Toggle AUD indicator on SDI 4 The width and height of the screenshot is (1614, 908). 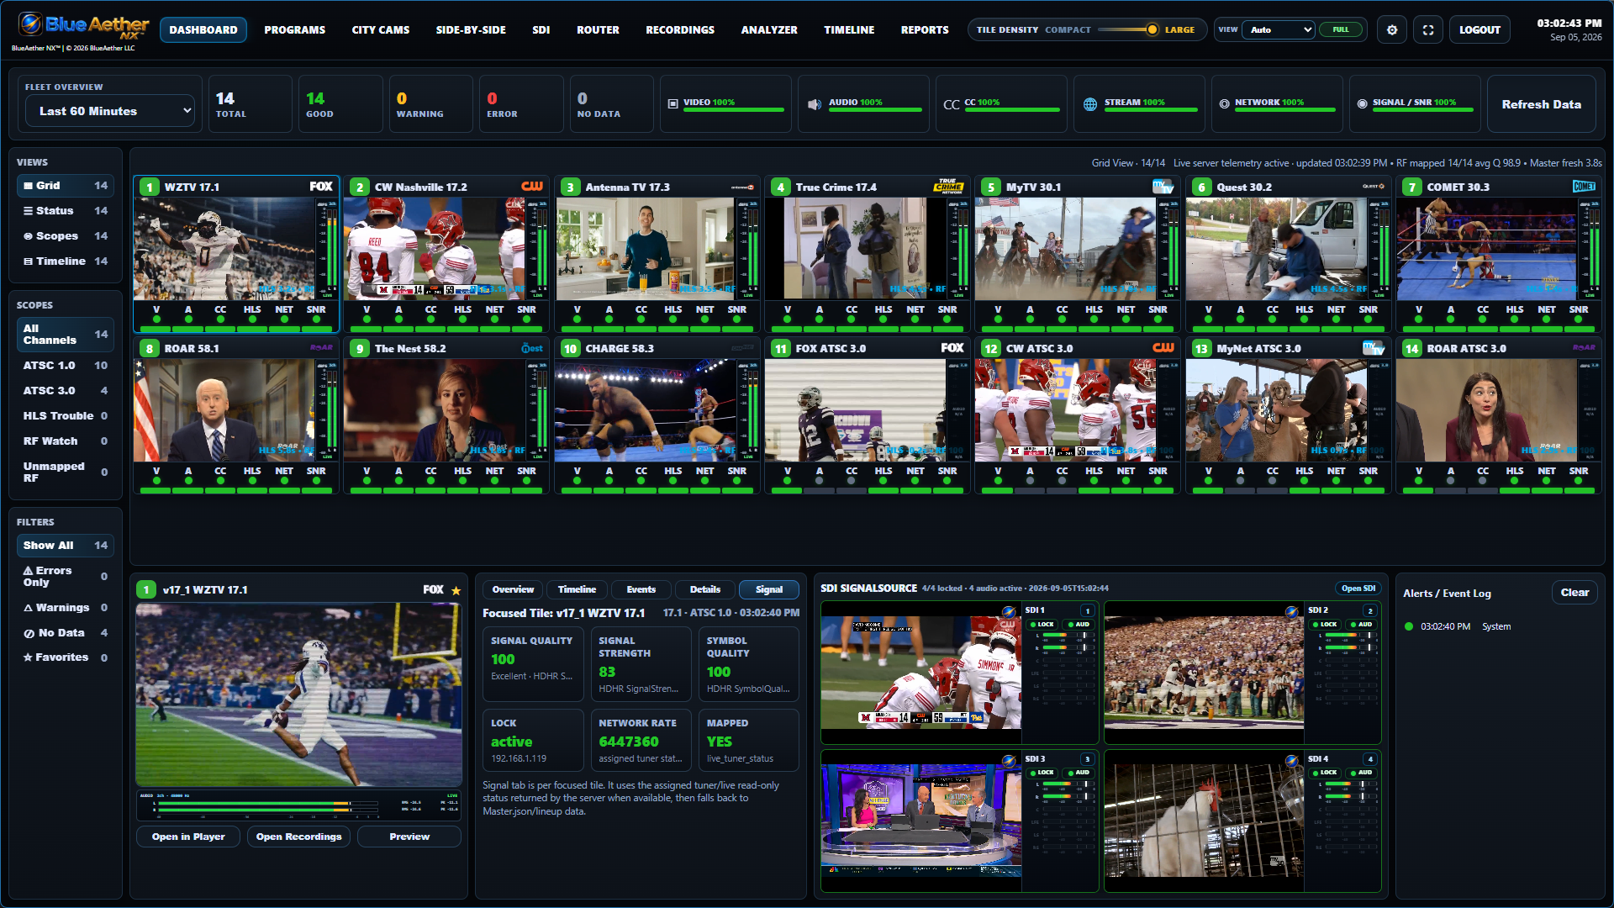[x=1362, y=773]
